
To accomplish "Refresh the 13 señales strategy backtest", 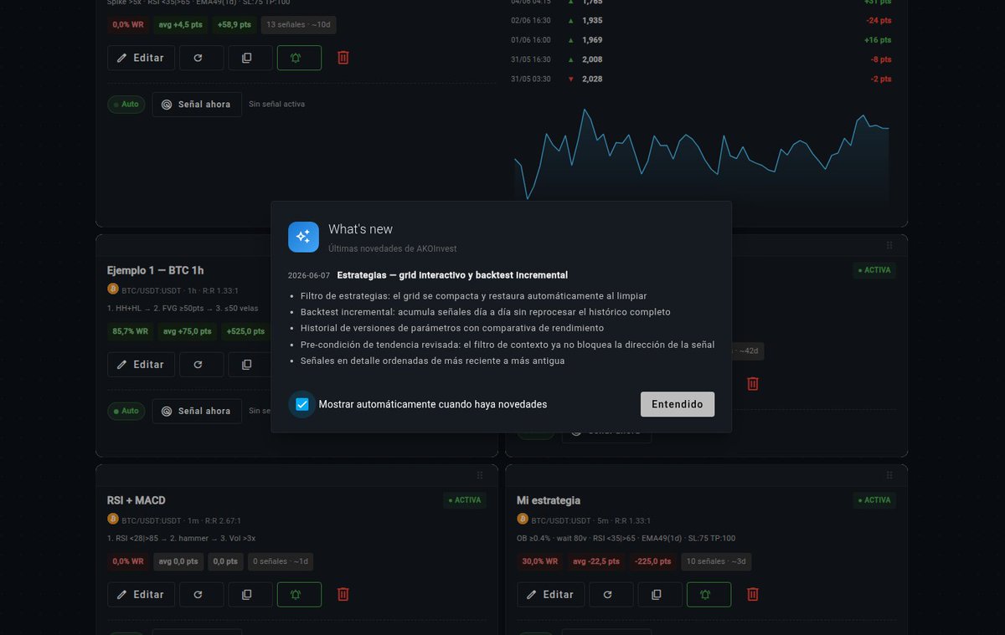I will pos(201,58).
